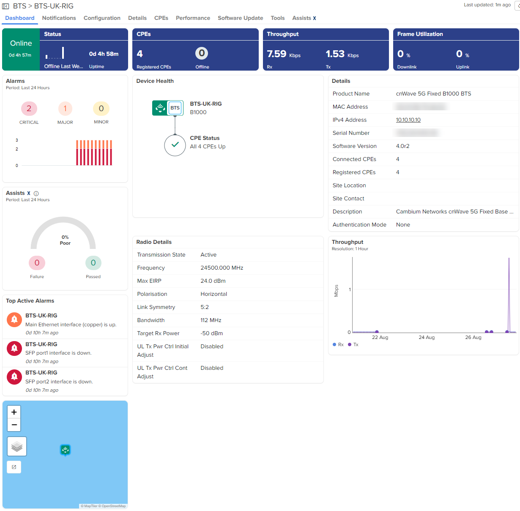Click the SFP port2 critical alarm bell icon
Screen dimensions: 520x511
click(x=14, y=377)
